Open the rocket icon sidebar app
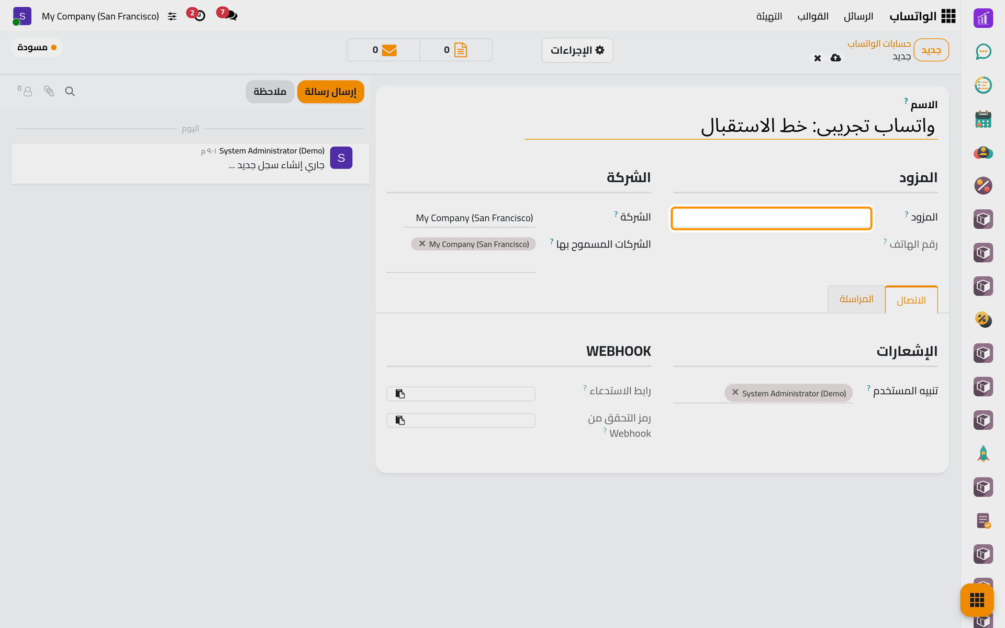 click(983, 454)
